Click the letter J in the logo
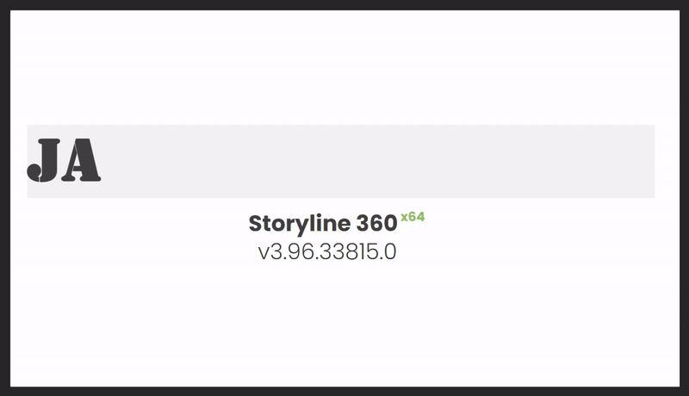Screen dimensions: 689x396 (46, 161)
